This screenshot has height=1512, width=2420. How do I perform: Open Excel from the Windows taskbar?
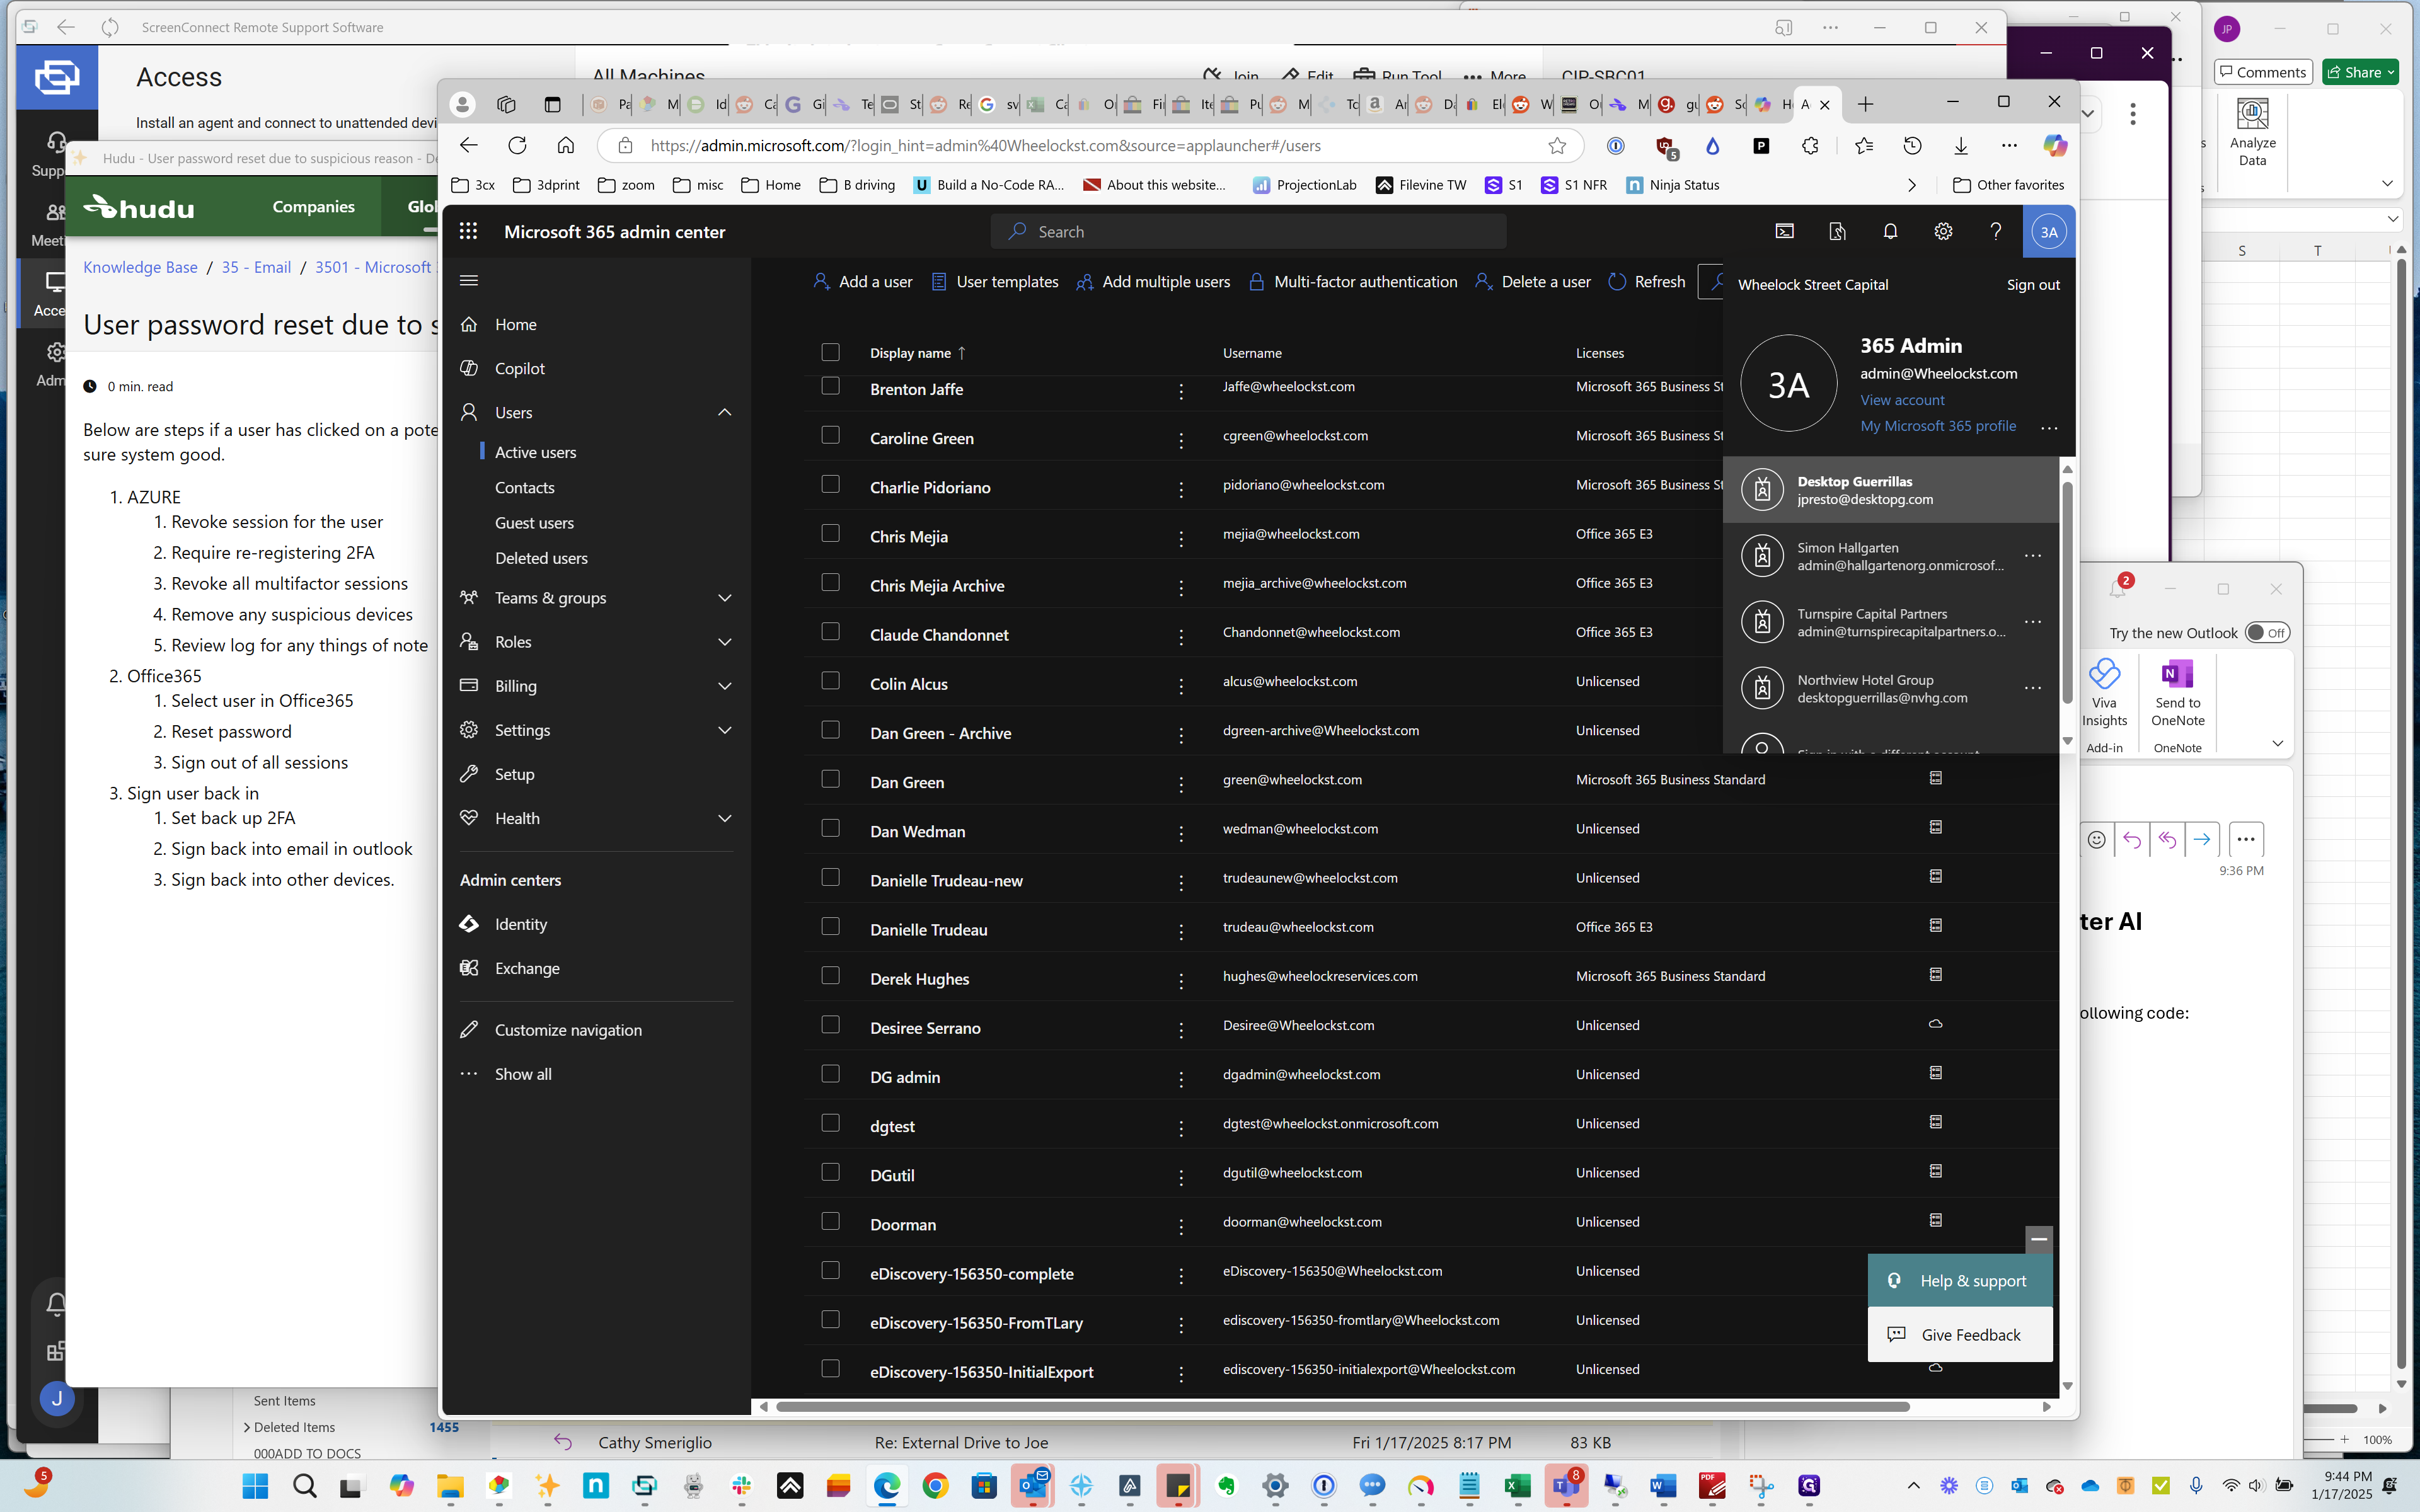(x=1517, y=1486)
